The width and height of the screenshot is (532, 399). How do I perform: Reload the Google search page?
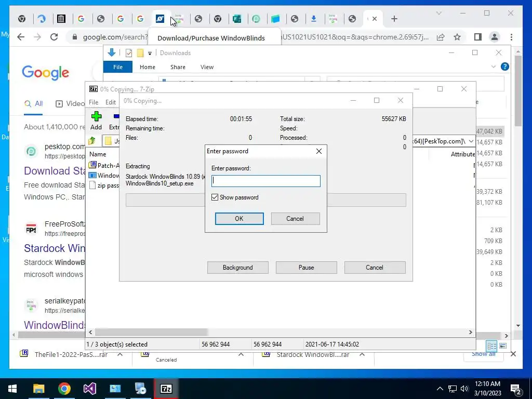(54, 37)
